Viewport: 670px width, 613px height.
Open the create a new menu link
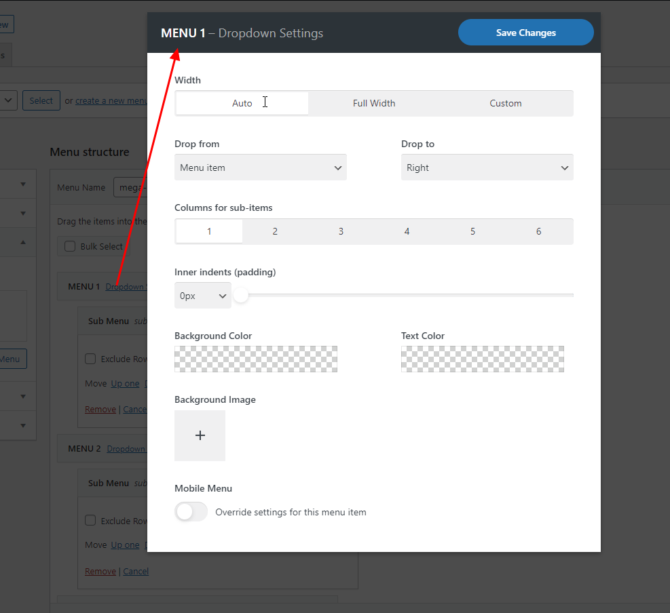pos(111,101)
